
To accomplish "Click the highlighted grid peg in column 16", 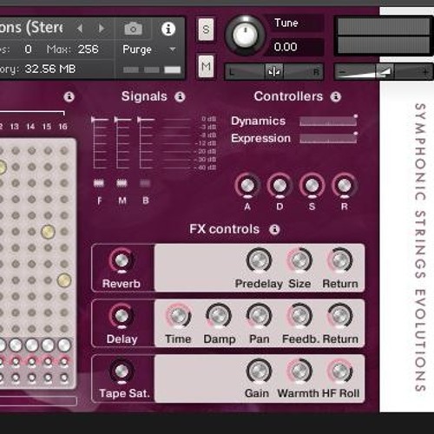I will coord(64,280).
